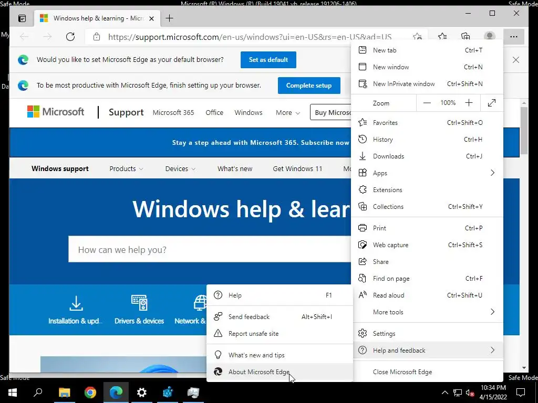538x403 pixels.
Task: Choose Find on page
Action: click(427, 279)
